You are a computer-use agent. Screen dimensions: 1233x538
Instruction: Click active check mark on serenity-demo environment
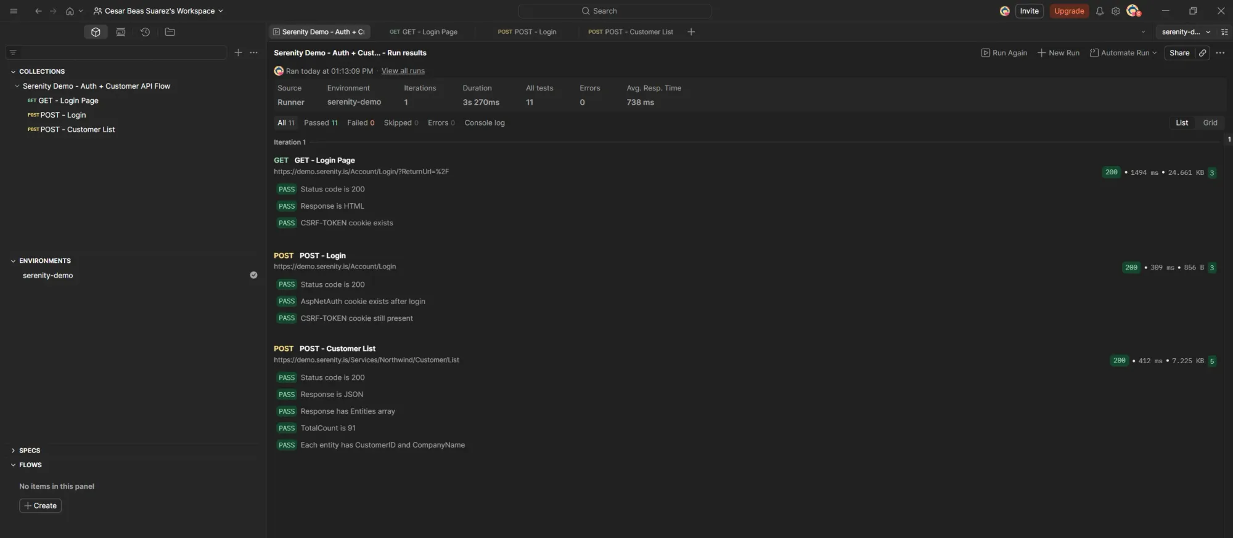coord(253,275)
